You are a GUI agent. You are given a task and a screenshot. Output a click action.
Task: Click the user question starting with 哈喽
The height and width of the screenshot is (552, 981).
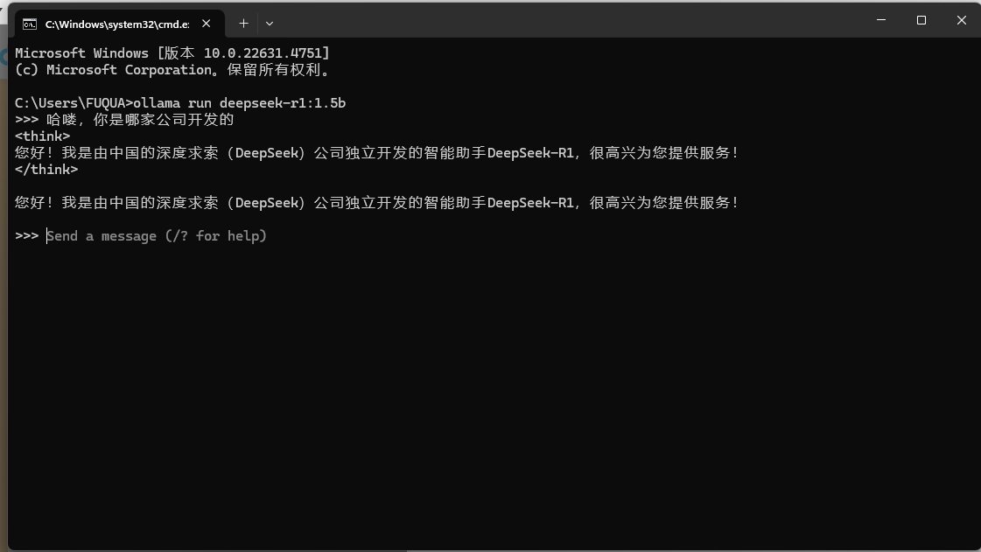140,120
